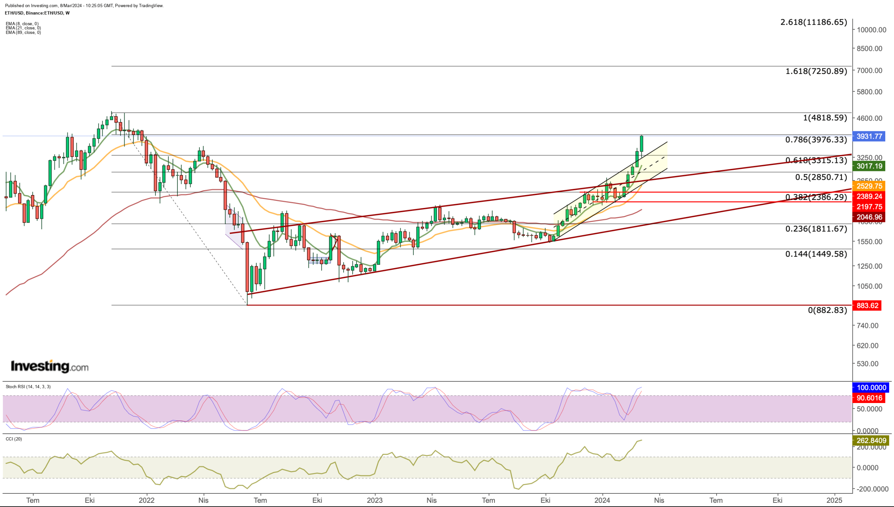Click the 0(882.83) Fibonacci label
Image resolution: width=894 pixels, height=507 pixels.
pyautogui.click(x=827, y=310)
